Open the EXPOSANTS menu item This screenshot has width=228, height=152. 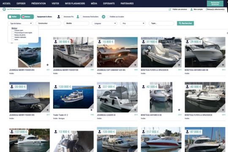click(x=109, y=3)
